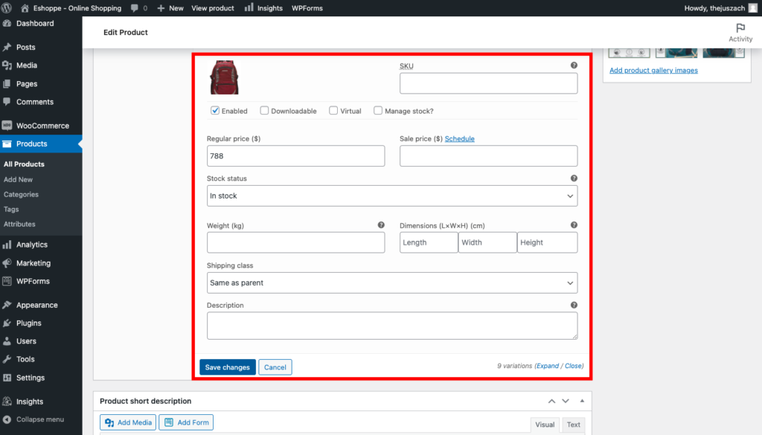This screenshot has height=435, width=762.
Task: Open the Stock status dropdown
Action: pyautogui.click(x=391, y=196)
